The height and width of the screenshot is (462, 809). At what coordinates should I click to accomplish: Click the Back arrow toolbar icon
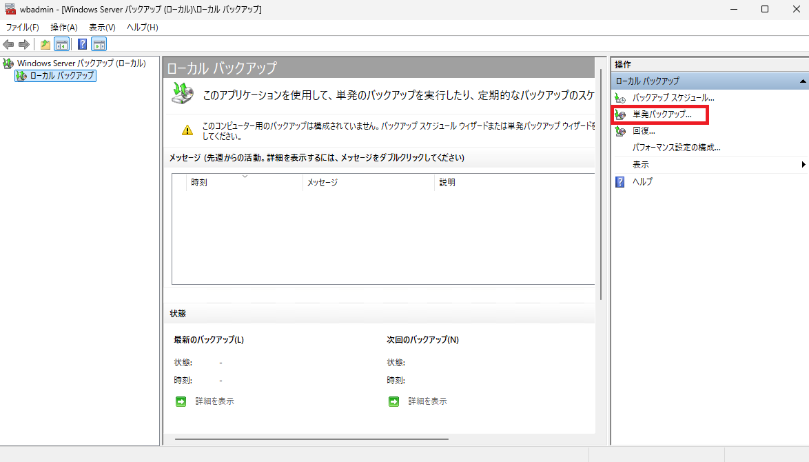pos(8,44)
